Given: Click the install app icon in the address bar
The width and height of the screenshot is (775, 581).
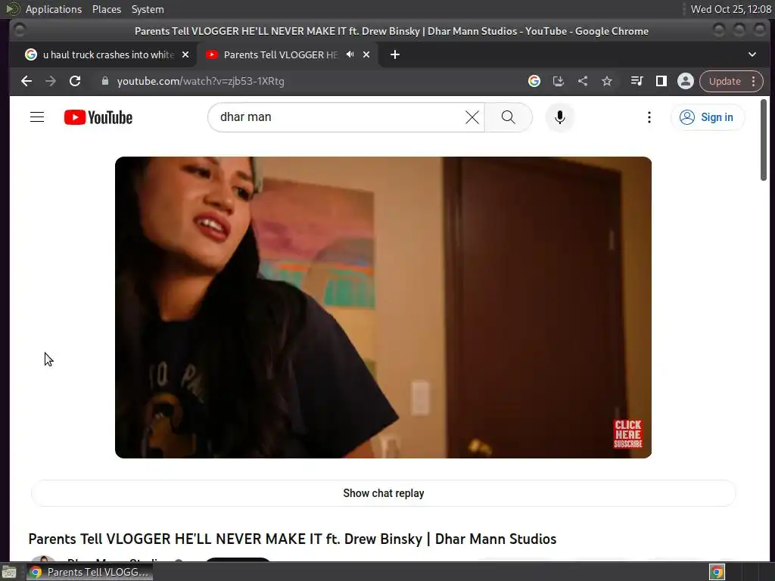Looking at the screenshot, I should pos(558,81).
